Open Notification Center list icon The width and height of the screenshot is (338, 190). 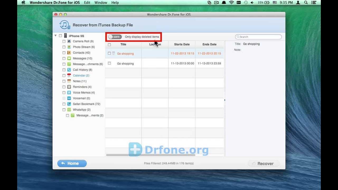[x=313, y=3]
